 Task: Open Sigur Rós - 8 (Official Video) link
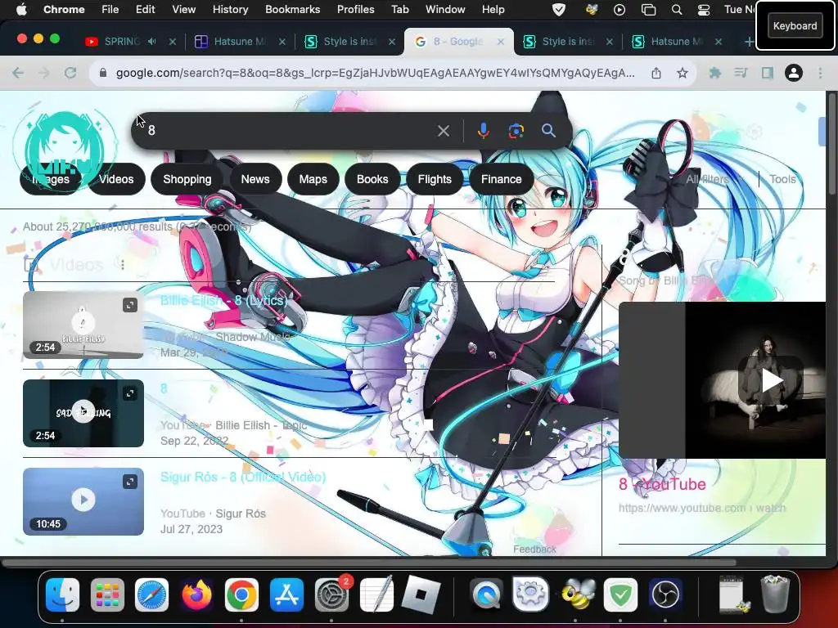[243, 477]
